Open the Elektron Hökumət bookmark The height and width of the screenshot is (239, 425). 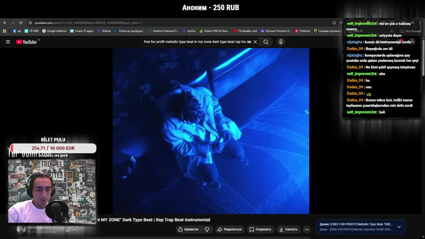point(163,31)
